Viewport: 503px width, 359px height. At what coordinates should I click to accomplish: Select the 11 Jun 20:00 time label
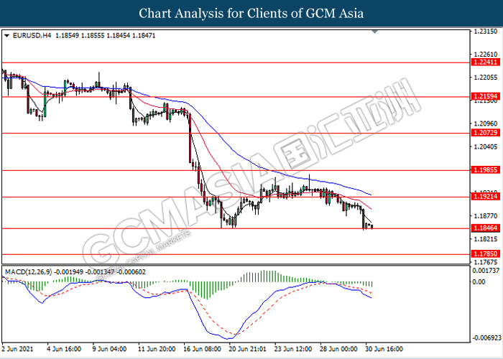coord(156,349)
